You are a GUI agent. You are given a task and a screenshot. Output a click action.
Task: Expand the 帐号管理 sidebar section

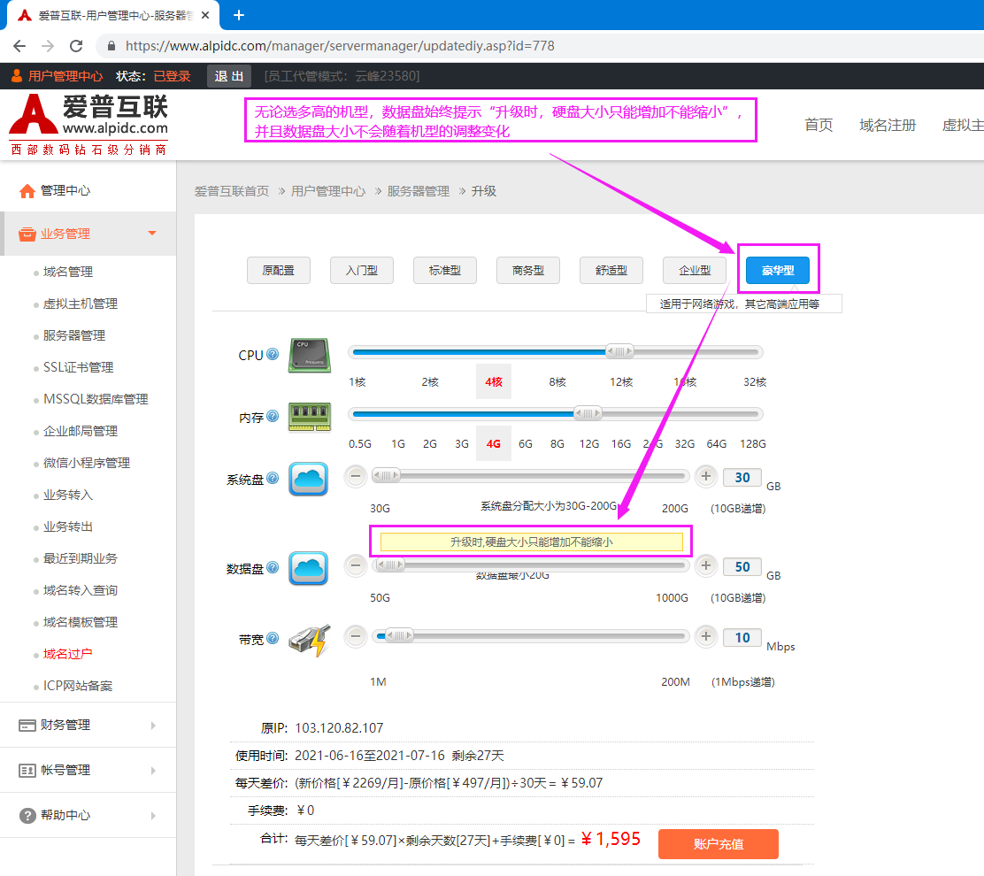(x=88, y=770)
